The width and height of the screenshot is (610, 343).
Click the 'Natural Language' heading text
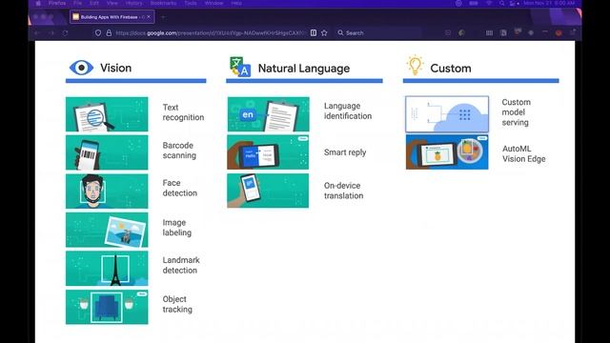coord(304,69)
